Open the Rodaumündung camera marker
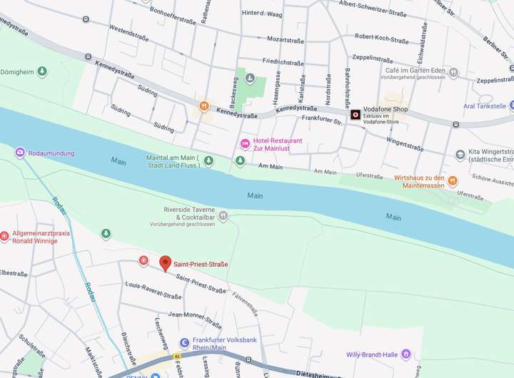Image resolution: width=514 pixels, height=378 pixels. tap(20, 153)
